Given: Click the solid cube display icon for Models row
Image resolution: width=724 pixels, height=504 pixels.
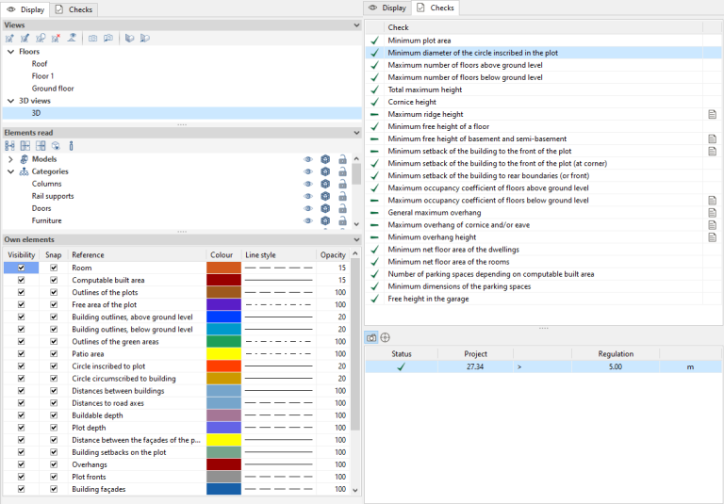Looking at the screenshot, I should coord(325,159).
